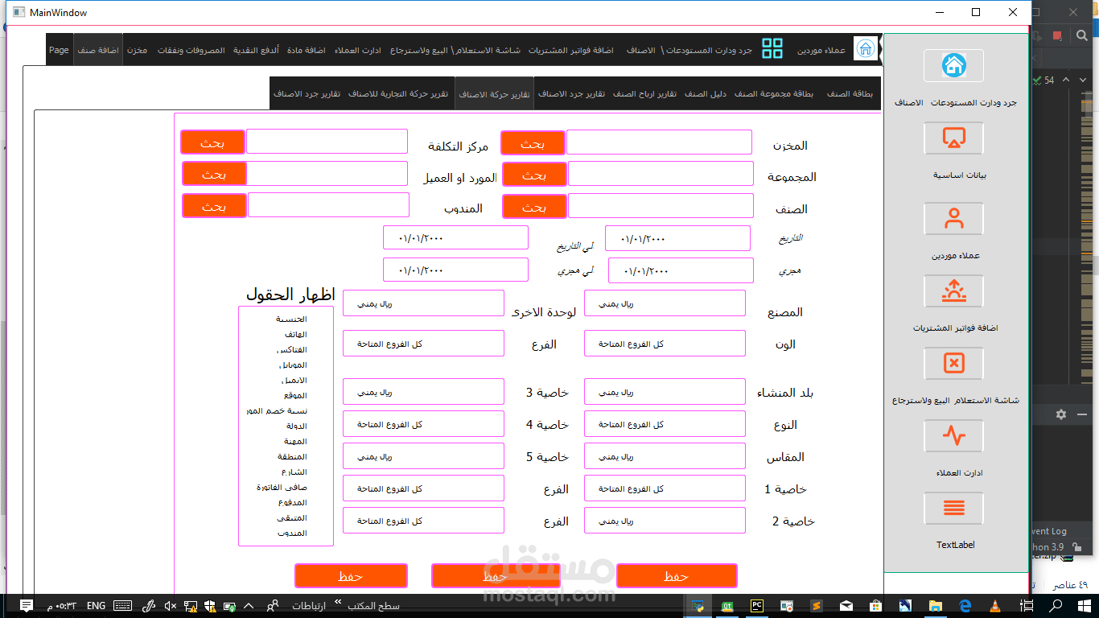Select الهاتف in the fields list
1099x618 pixels.
(296, 334)
